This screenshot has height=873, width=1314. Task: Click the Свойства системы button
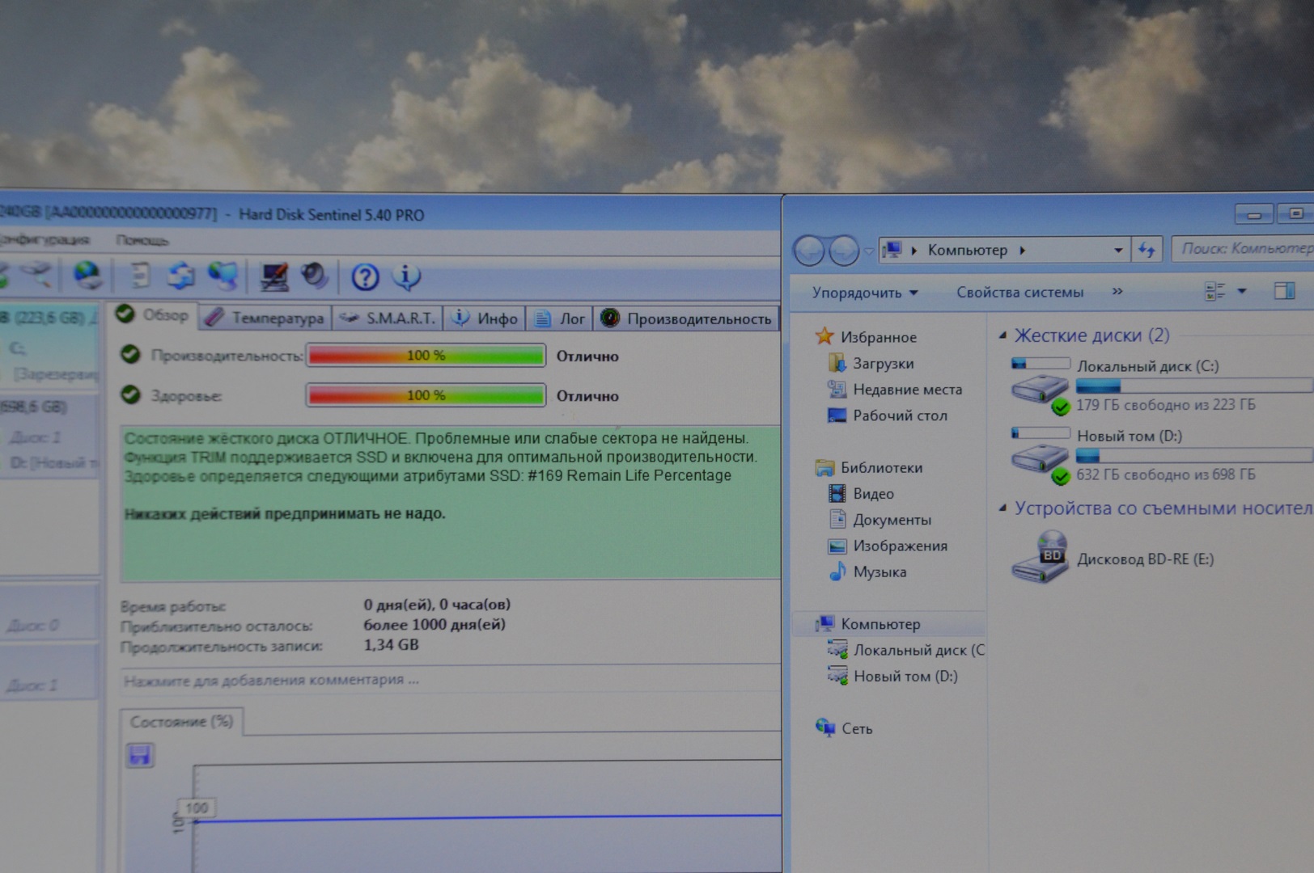(x=1019, y=293)
